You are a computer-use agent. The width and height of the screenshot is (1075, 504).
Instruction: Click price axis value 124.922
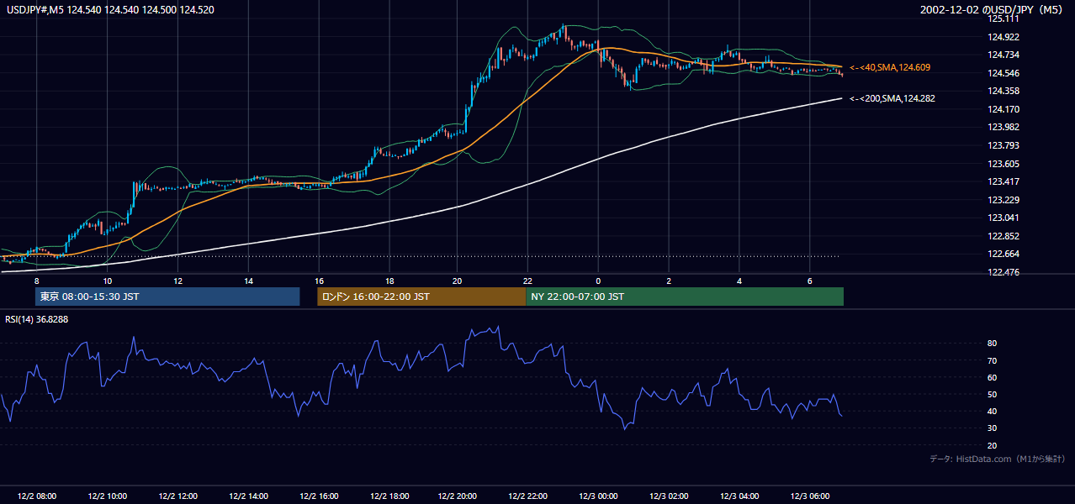click(x=1003, y=37)
